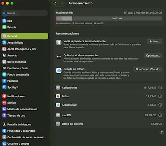
Task: Go forward with the right chevron
Action: click(x=62, y=3)
